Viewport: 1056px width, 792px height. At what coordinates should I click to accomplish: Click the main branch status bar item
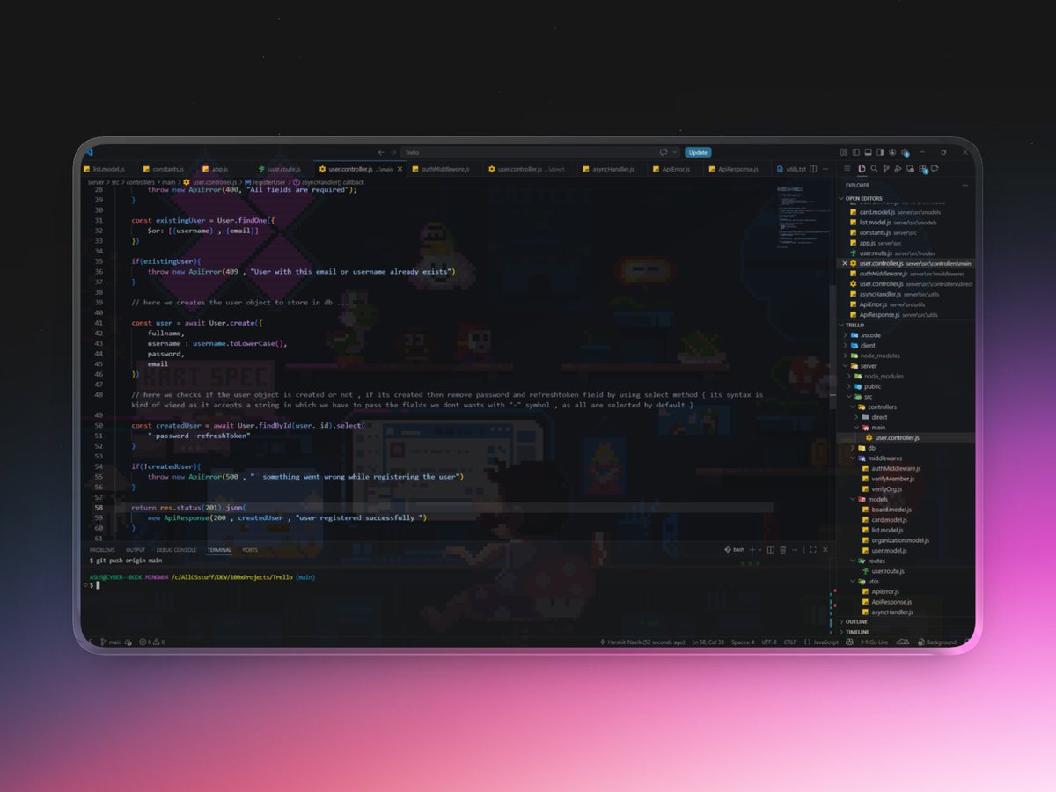pyautogui.click(x=112, y=642)
